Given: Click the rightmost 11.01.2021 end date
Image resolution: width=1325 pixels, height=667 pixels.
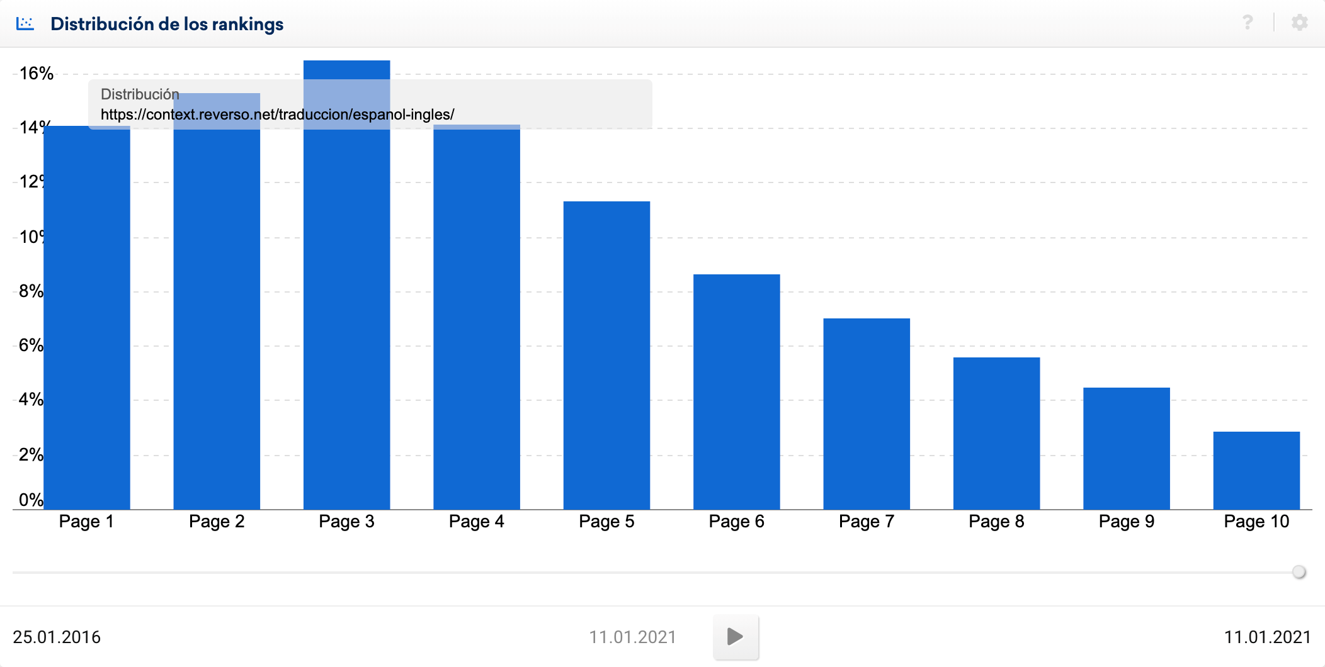Looking at the screenshot, I should (1267, 637).
